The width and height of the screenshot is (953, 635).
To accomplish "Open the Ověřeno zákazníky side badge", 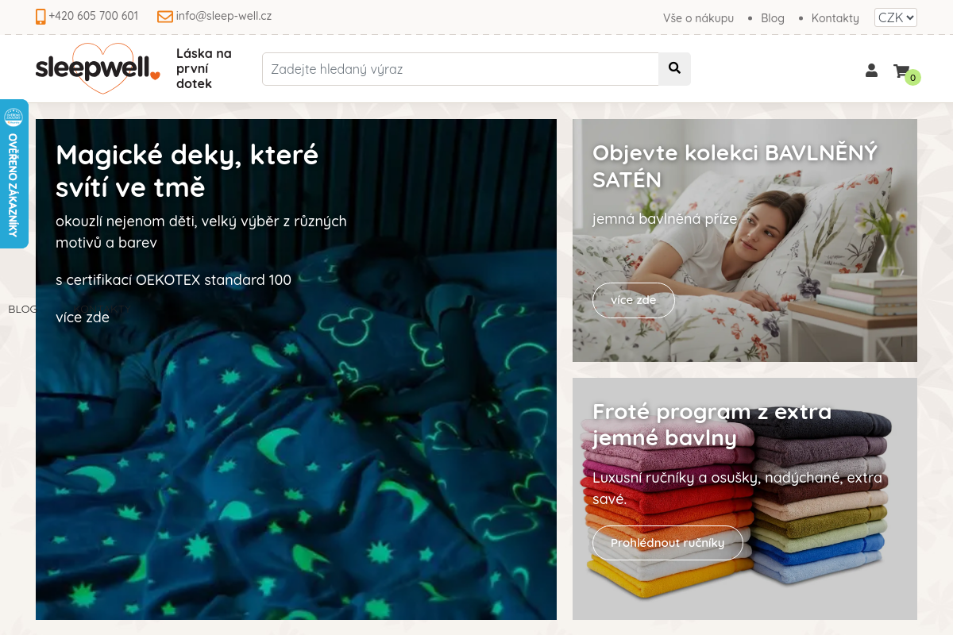I will pos(14,174).
